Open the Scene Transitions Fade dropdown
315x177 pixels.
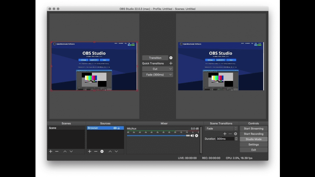click(221, 128)
